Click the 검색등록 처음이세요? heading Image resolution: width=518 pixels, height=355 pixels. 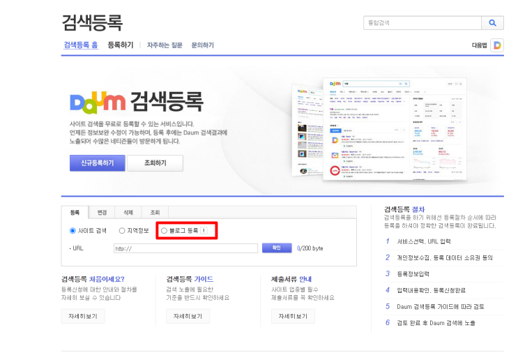(93, 279)
